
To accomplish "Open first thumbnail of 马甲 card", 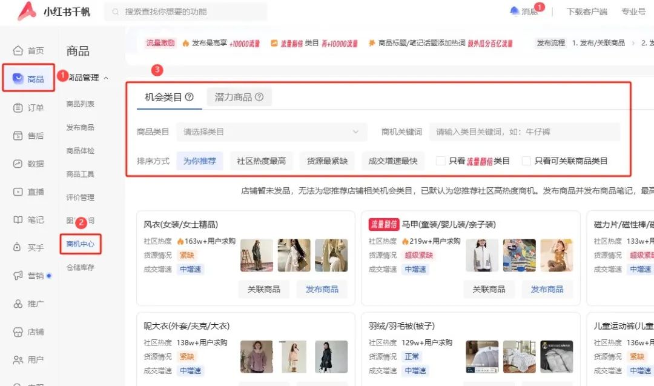I will pyautogui.click(x=482, y=255).
